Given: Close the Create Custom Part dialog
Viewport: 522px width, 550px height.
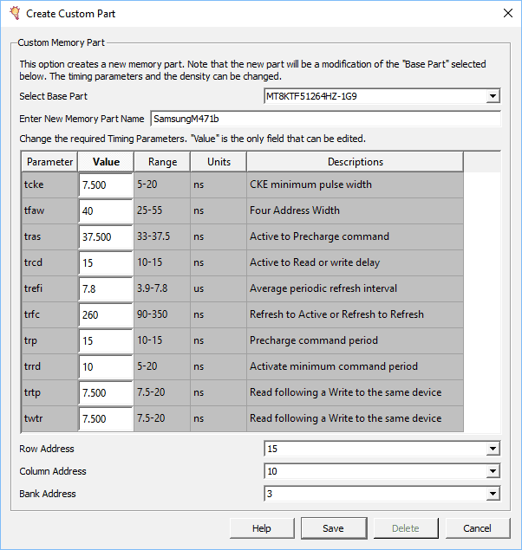Looking at the screenshot, I should coord(506,13).
